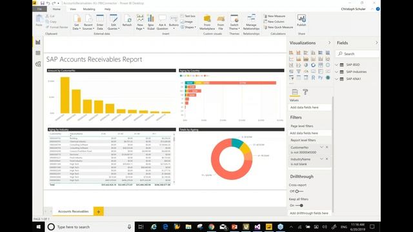Toggle the Cross-report drillthrough switch
This screenshot has width=413, height=232.
[x=299, y=191]
